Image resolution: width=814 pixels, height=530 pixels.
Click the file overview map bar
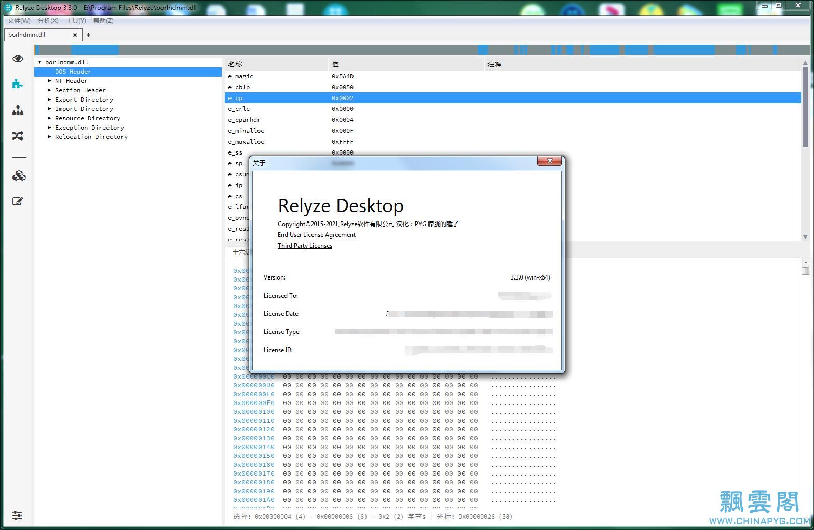422,50
